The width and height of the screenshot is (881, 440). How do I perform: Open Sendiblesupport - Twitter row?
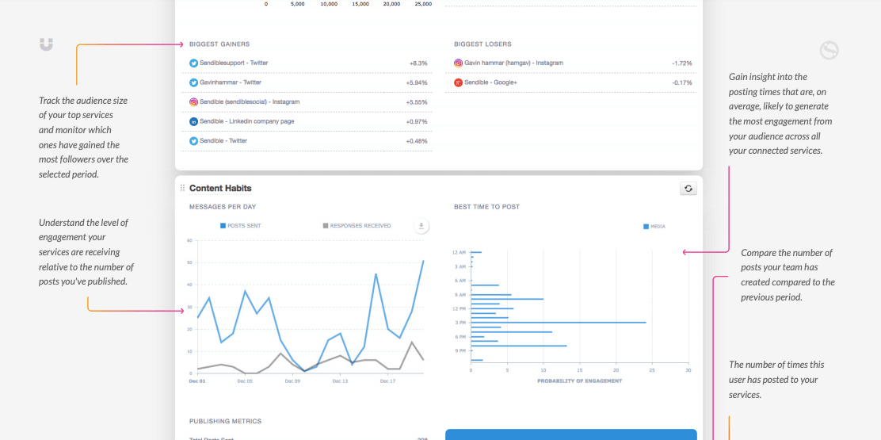[307, 63]
